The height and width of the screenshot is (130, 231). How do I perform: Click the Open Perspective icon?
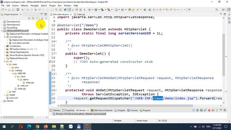[223, 10]
